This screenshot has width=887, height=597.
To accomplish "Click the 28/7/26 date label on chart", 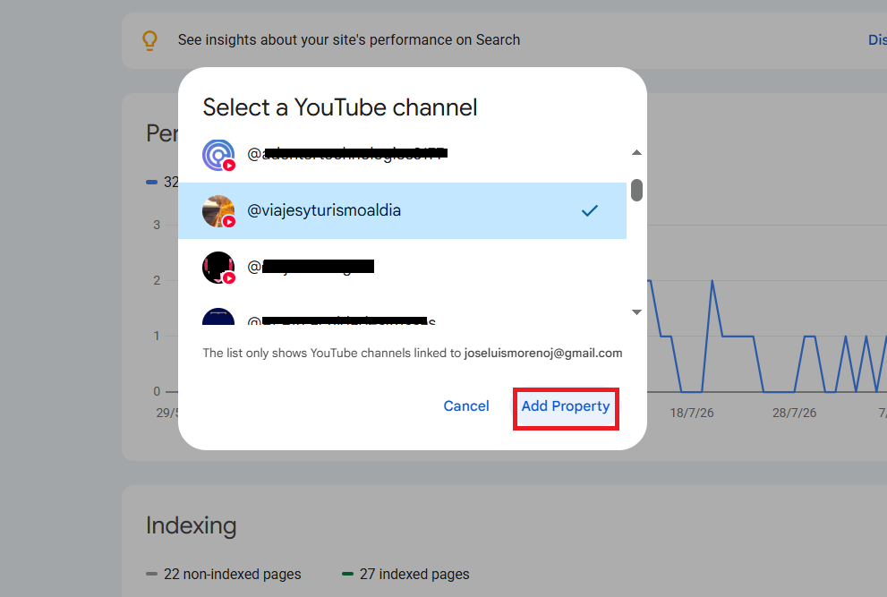I will click(794, 413).
